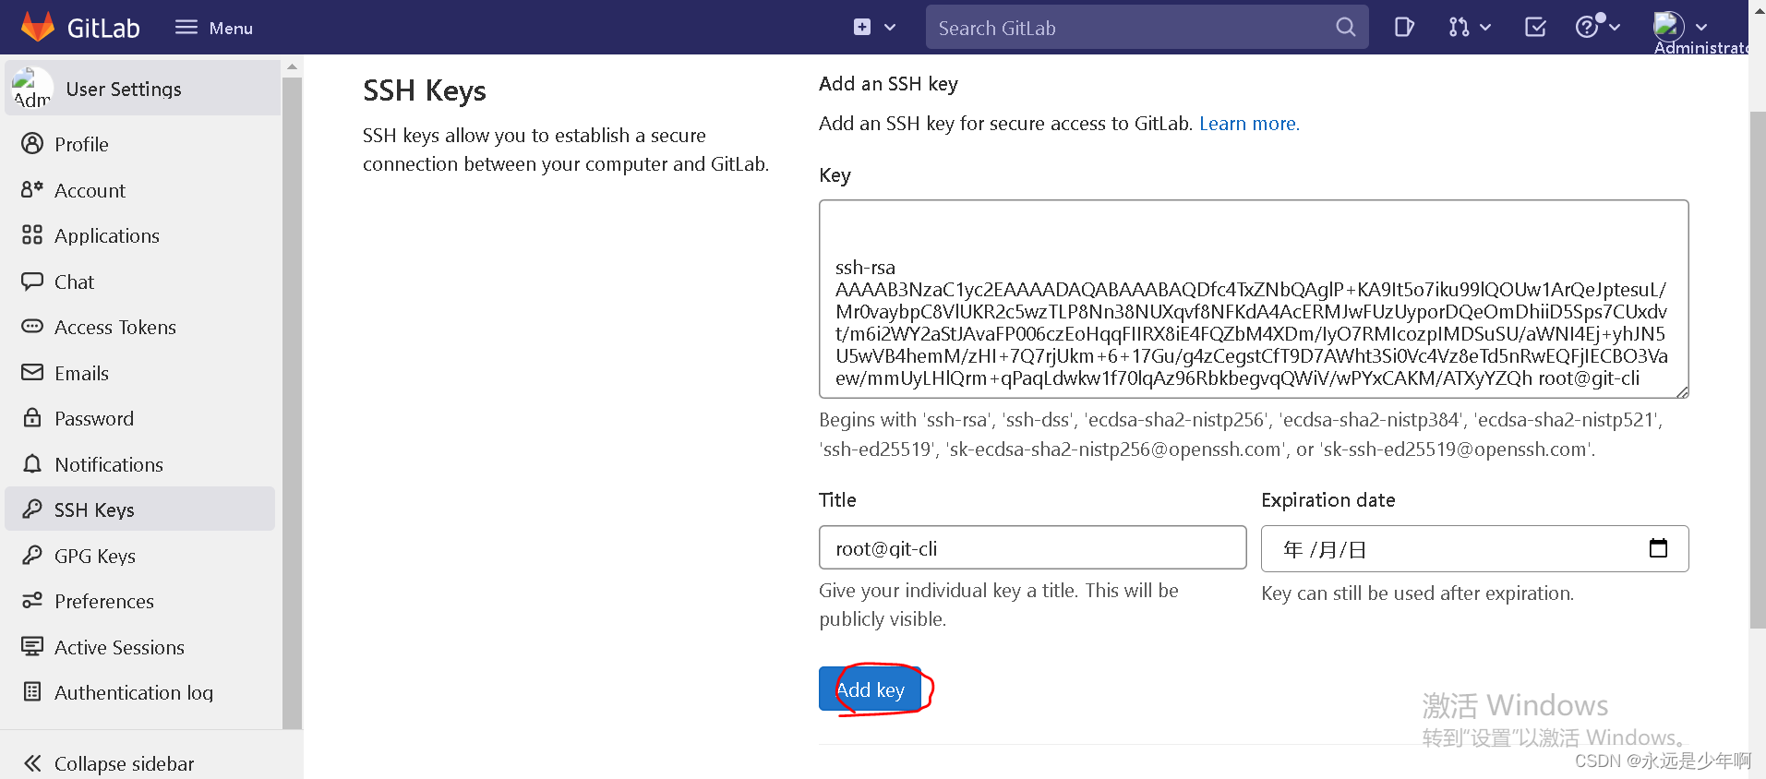Click the Preferences sliders icon

[32, 601]
